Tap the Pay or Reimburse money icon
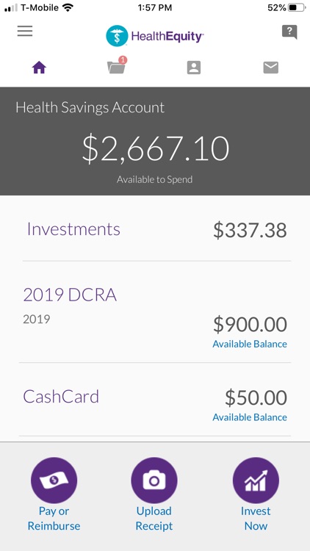Screen dimensions: 310x551 (x=54, y=480)
